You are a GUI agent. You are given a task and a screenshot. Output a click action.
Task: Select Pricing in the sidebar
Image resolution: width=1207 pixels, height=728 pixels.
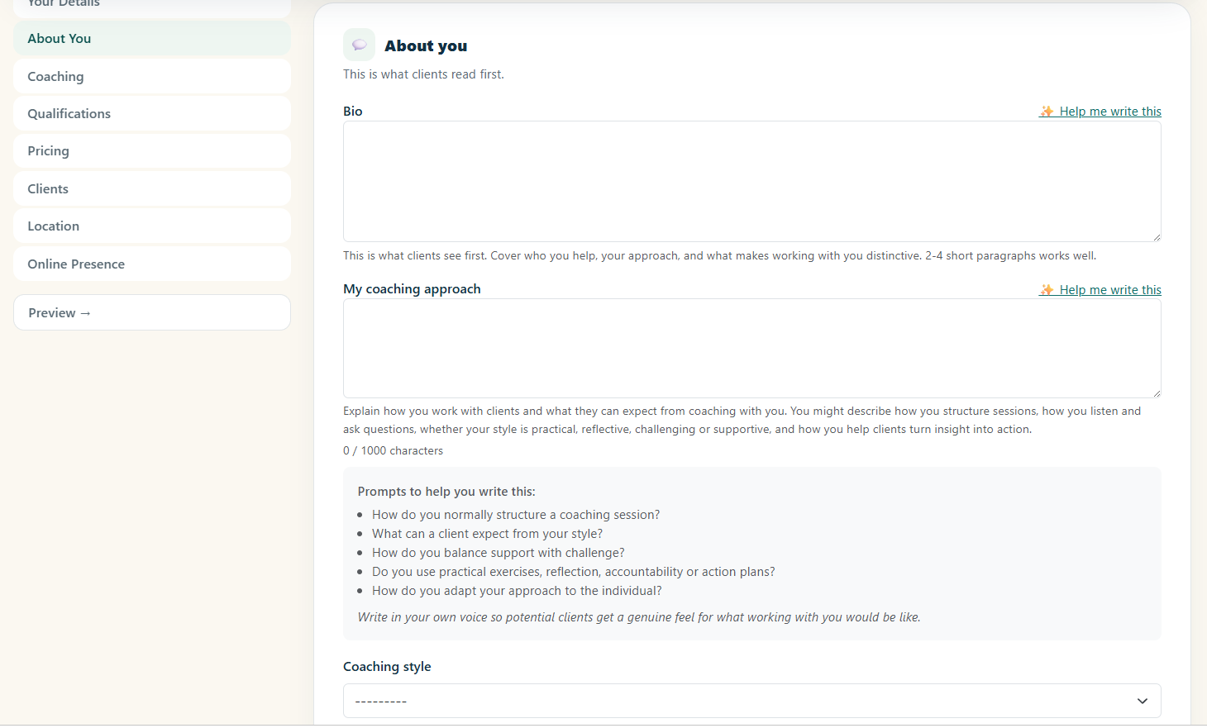(152, 151)
